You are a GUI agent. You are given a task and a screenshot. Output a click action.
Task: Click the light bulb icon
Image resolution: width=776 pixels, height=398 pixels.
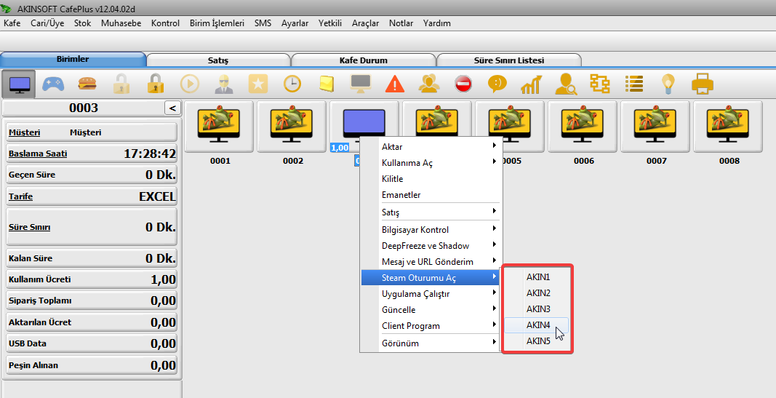[x=668, y=84]
